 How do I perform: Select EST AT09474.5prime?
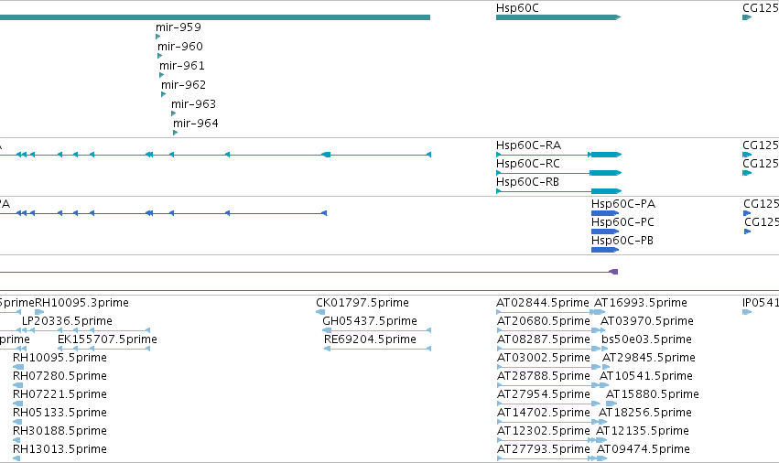click(x=644, y=449)
